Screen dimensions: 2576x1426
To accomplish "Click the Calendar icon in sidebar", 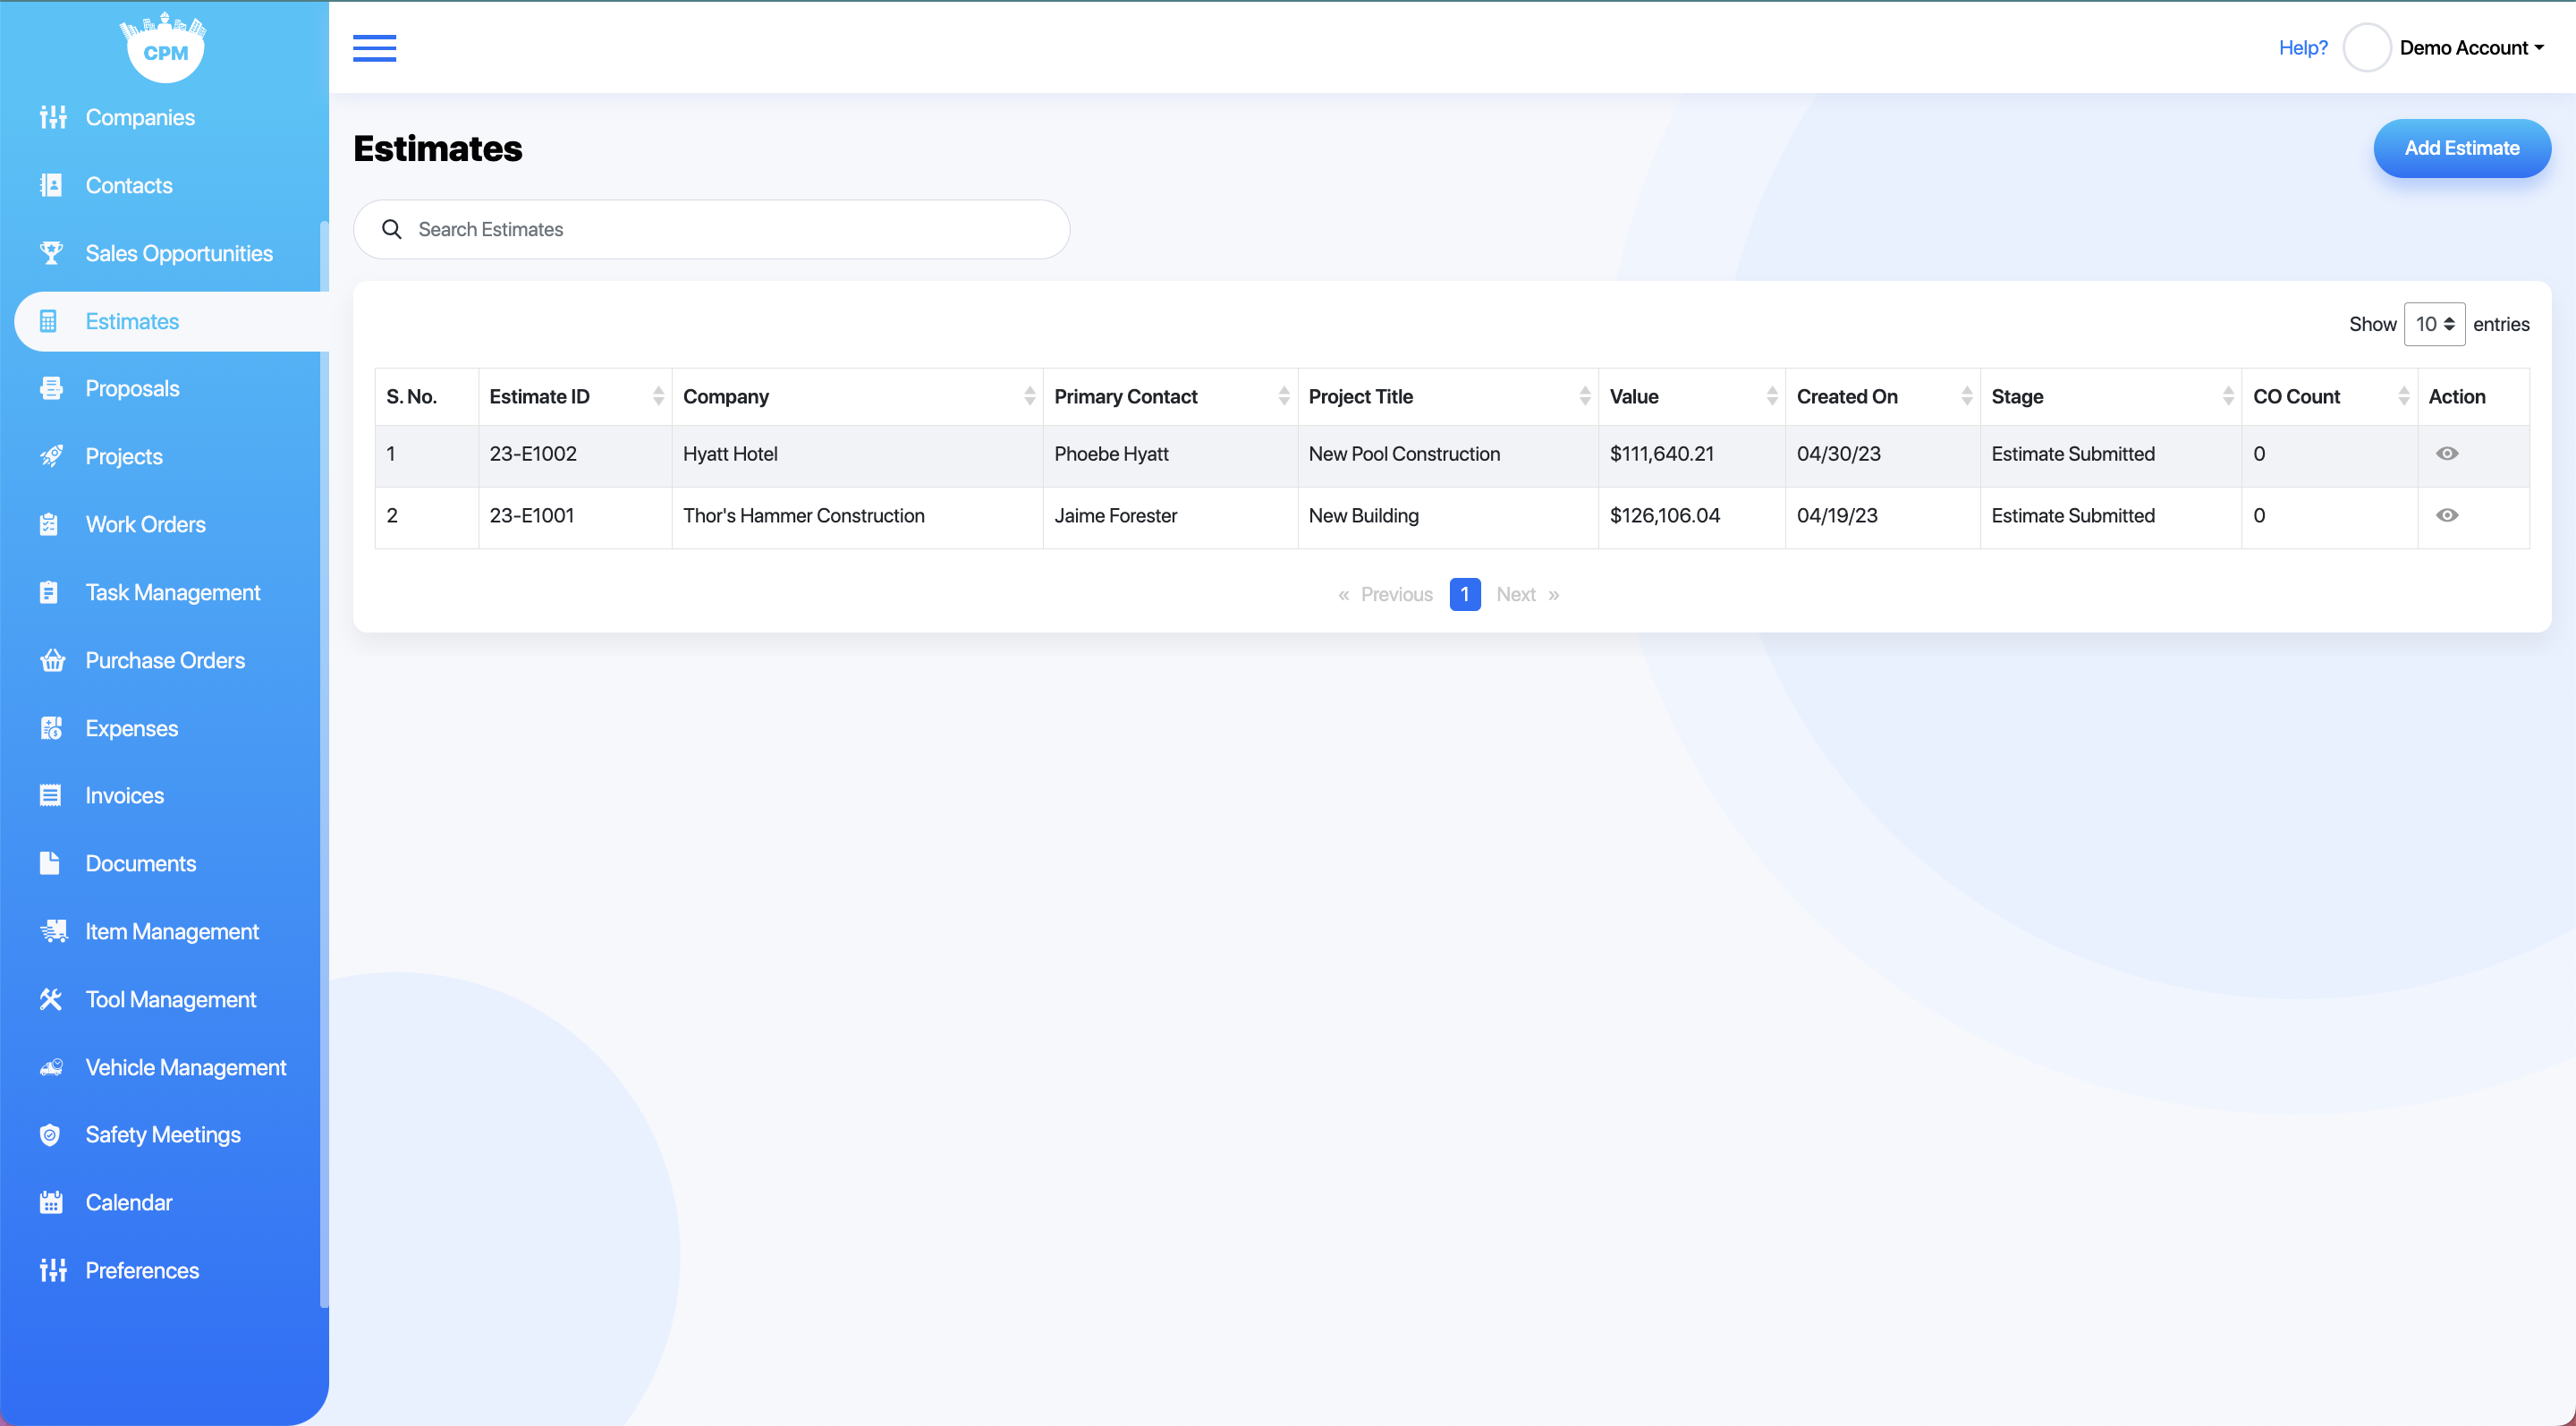I will 51,1202.
